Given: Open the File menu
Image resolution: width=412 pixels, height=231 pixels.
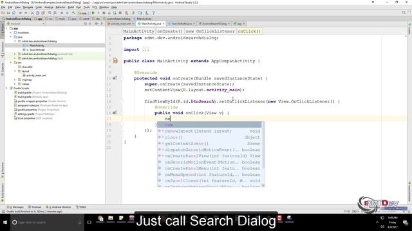Looking at the screenshot, I should (3, 7).
